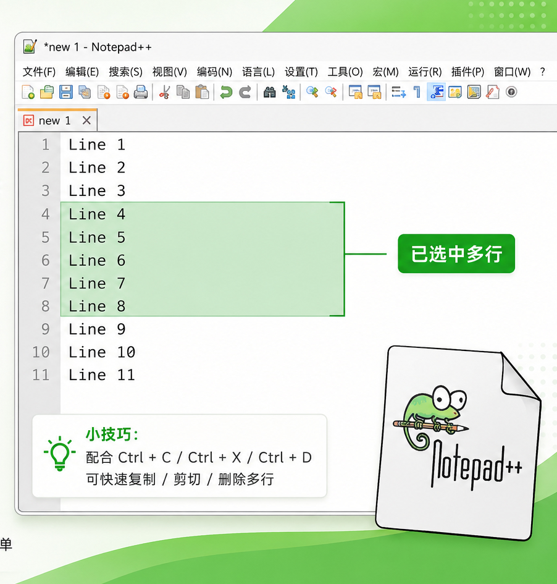Click line number 1 in the margin
This screenshot has width=557, height=584.
pyautogui.click(x=46, y=145)
